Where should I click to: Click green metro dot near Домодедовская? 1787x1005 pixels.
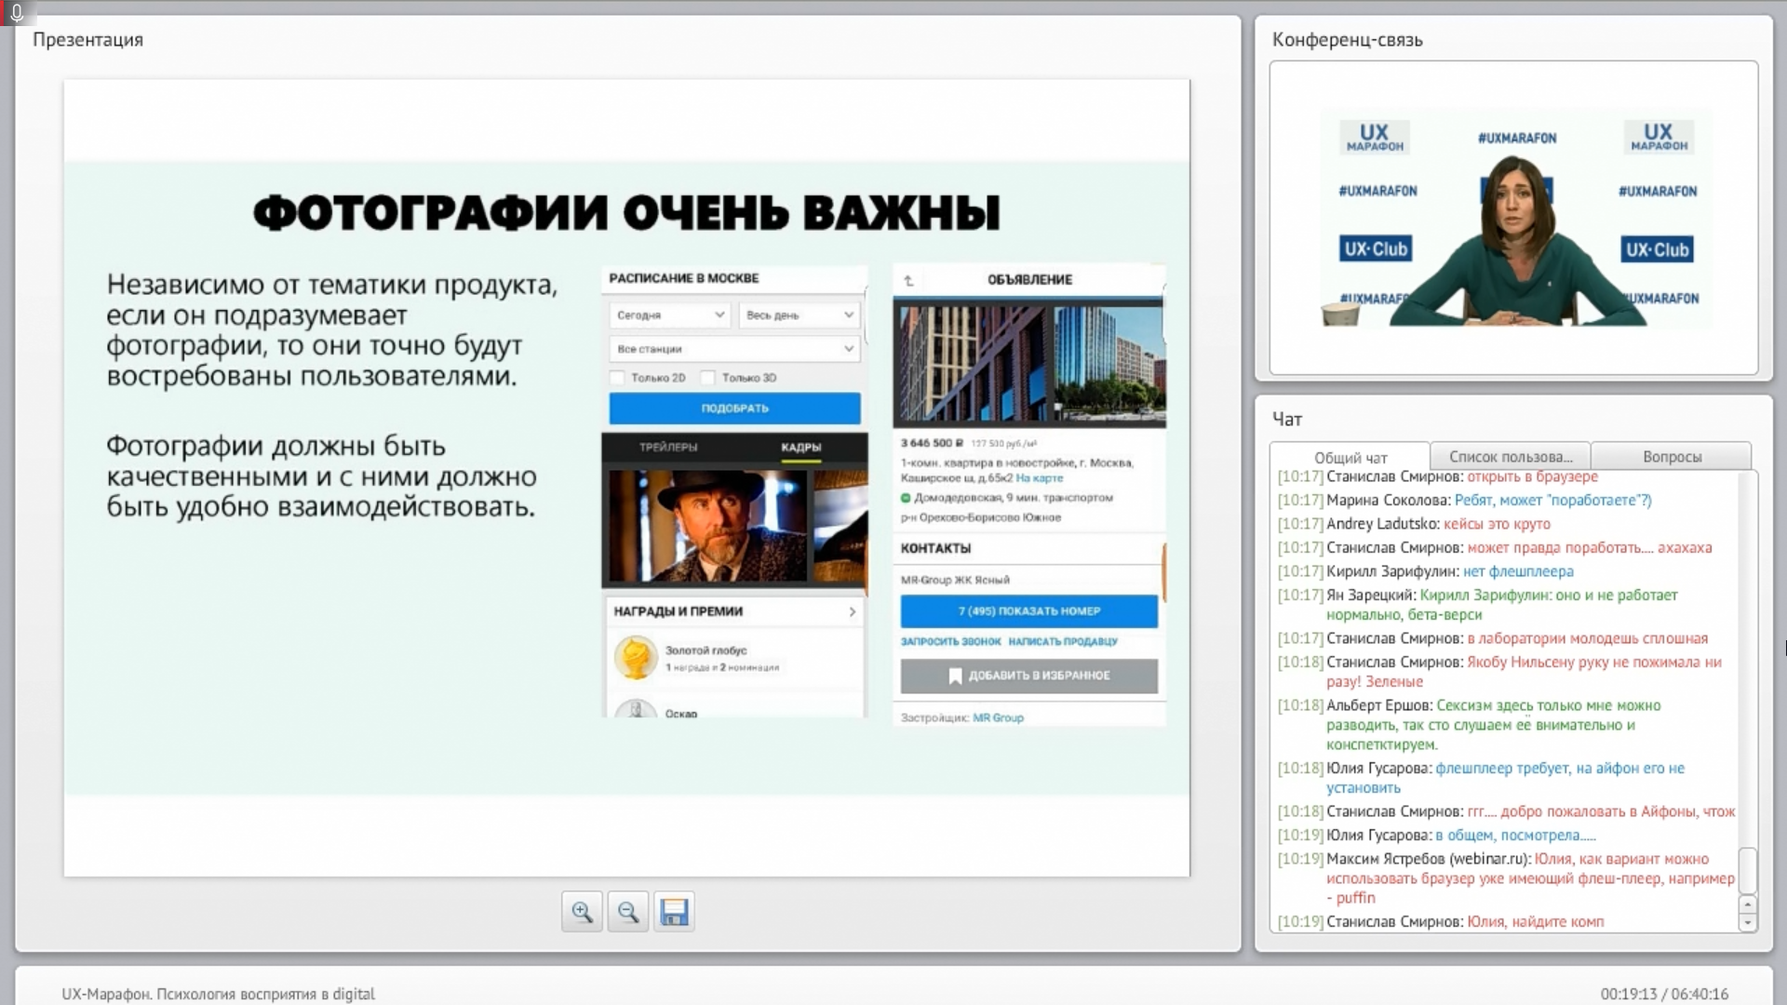point(906,498)
